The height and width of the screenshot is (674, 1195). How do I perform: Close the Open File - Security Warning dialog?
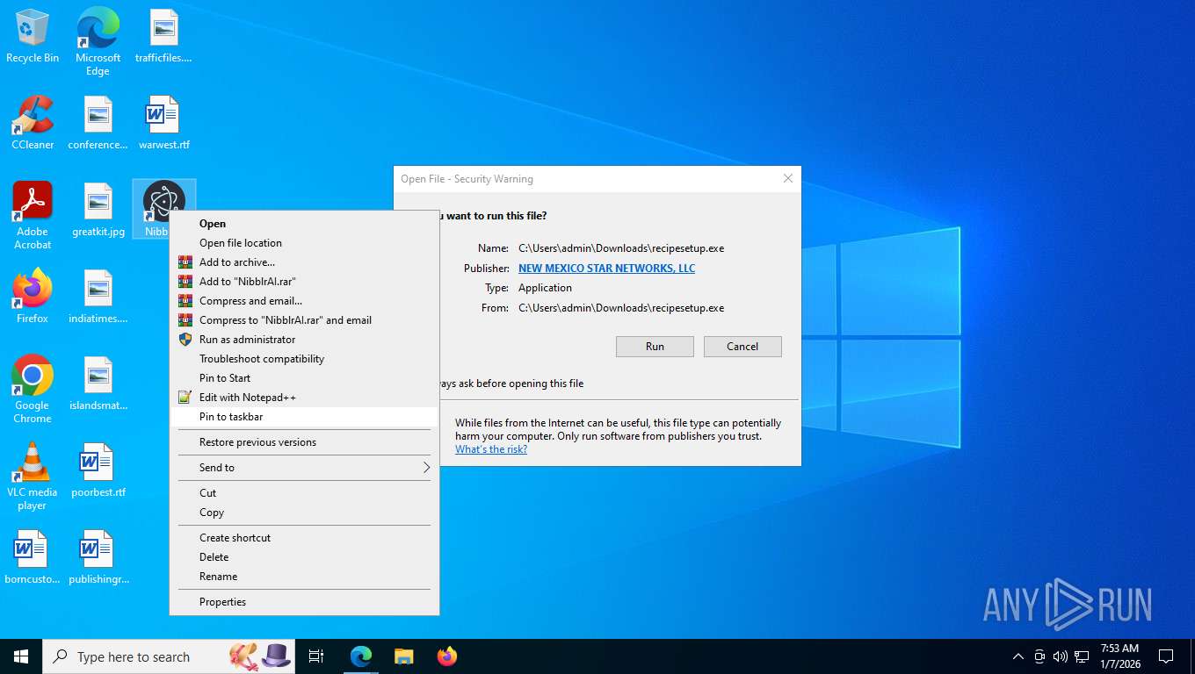click(x=788, y=178)
